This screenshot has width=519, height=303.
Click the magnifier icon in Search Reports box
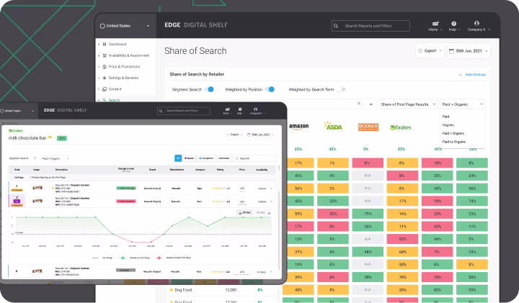click(x=336, y=26)
